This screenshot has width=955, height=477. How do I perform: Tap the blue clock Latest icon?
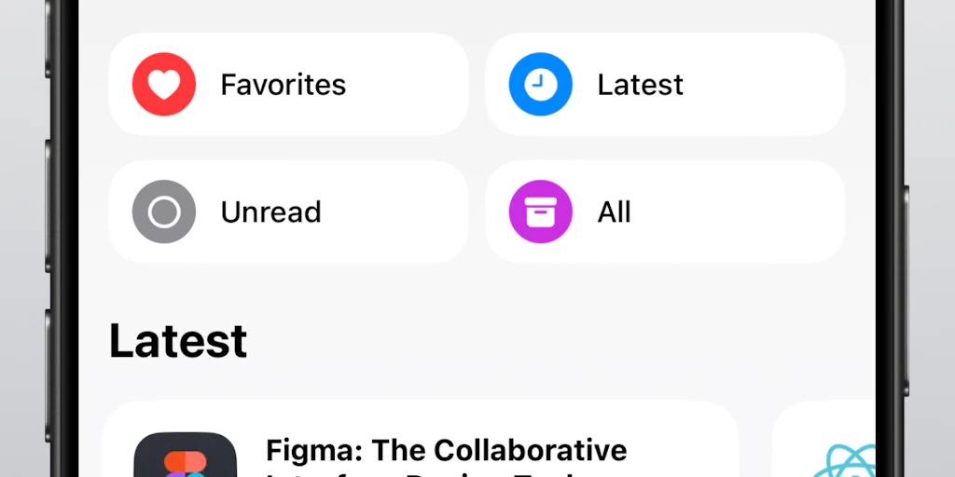(540, 85)
